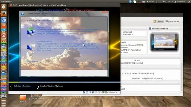Open the Ubuntu Dash home launcher
The image size is (191, 107).
(x=4, y=7)
